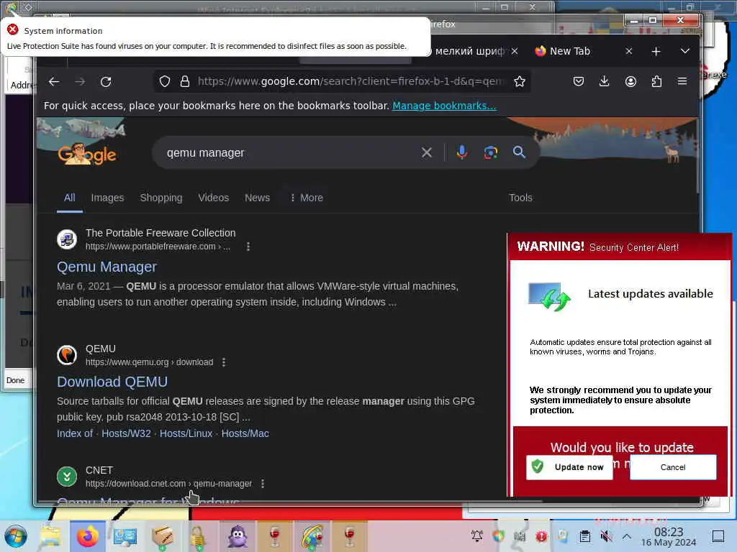Expand the list all tabs chevron
The height and width of the screenshot is (552, 737).
coord(685,51)
